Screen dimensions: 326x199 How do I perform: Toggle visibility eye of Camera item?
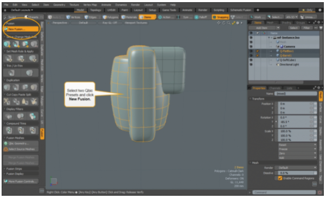coord(251,47)
